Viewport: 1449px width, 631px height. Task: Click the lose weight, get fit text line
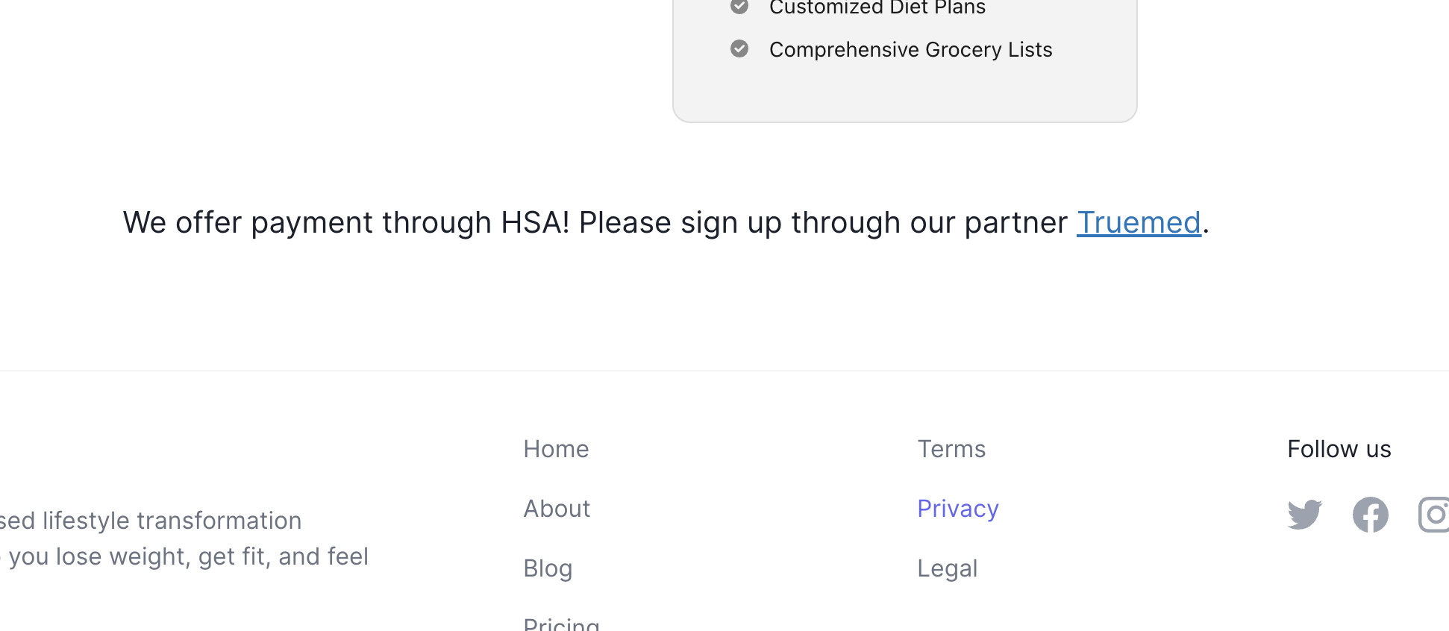tap(184, 556)
